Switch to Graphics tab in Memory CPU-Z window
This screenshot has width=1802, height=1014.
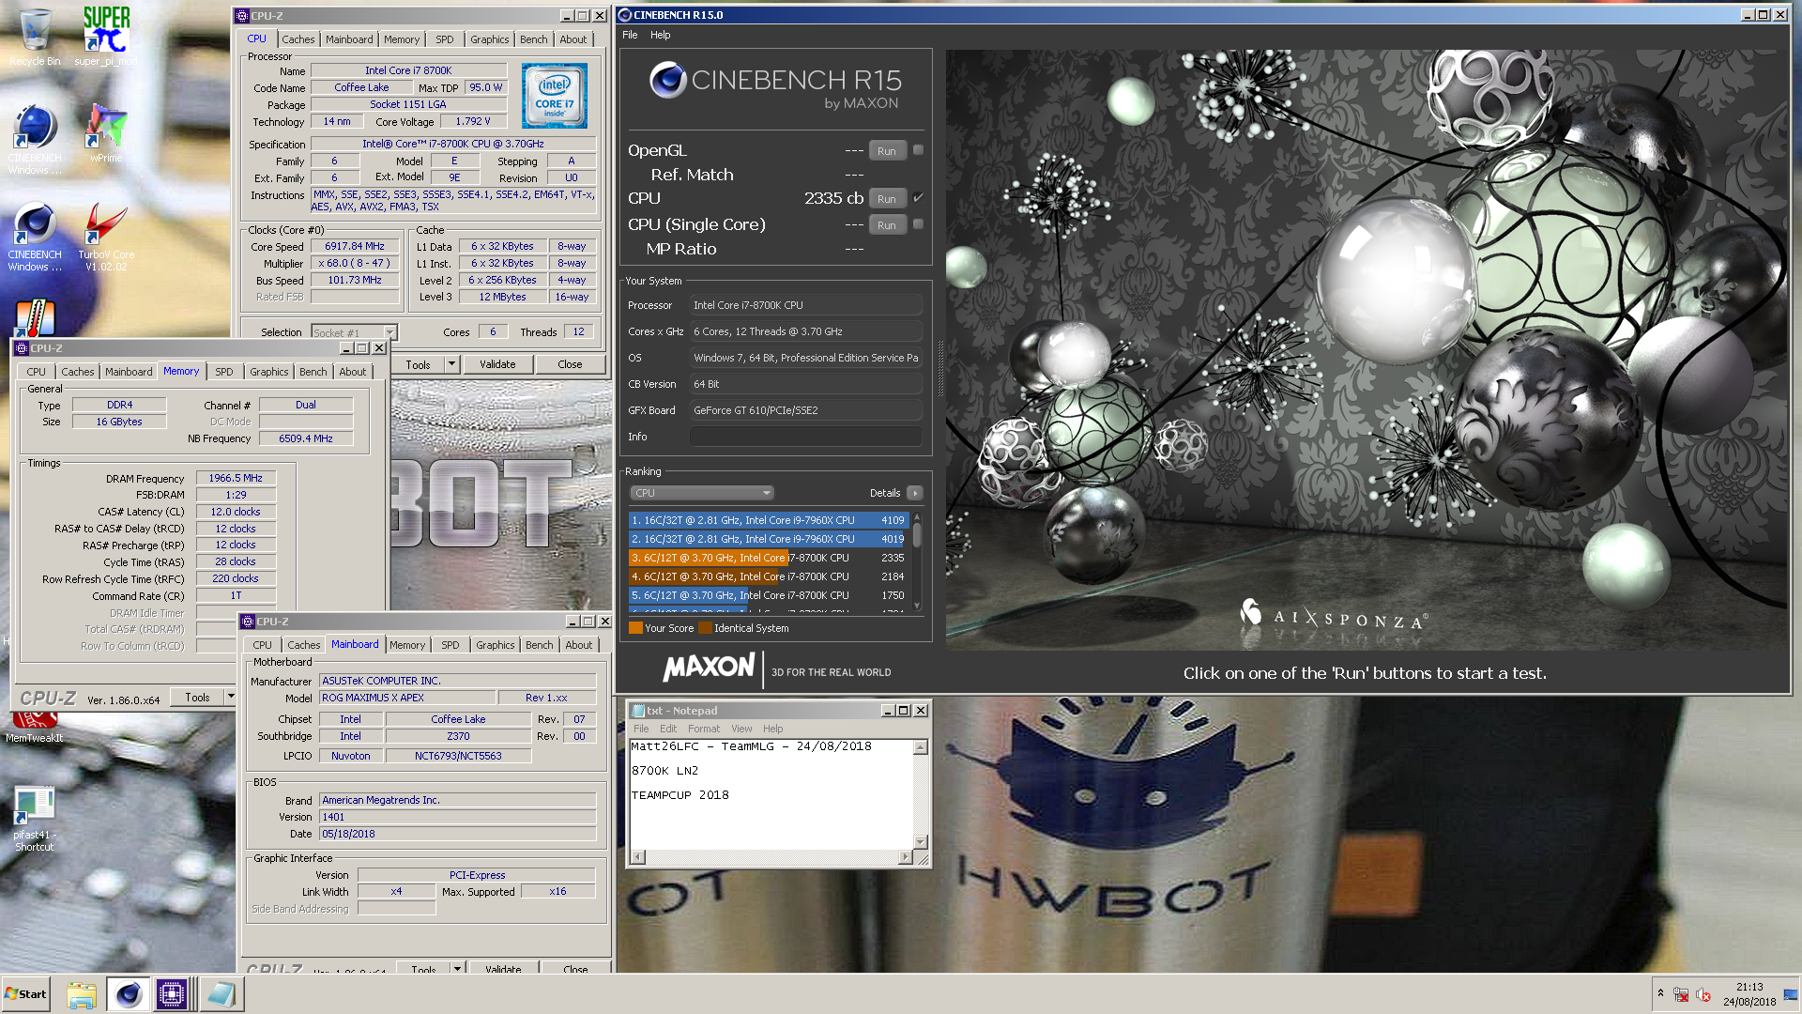pos(269,372)
